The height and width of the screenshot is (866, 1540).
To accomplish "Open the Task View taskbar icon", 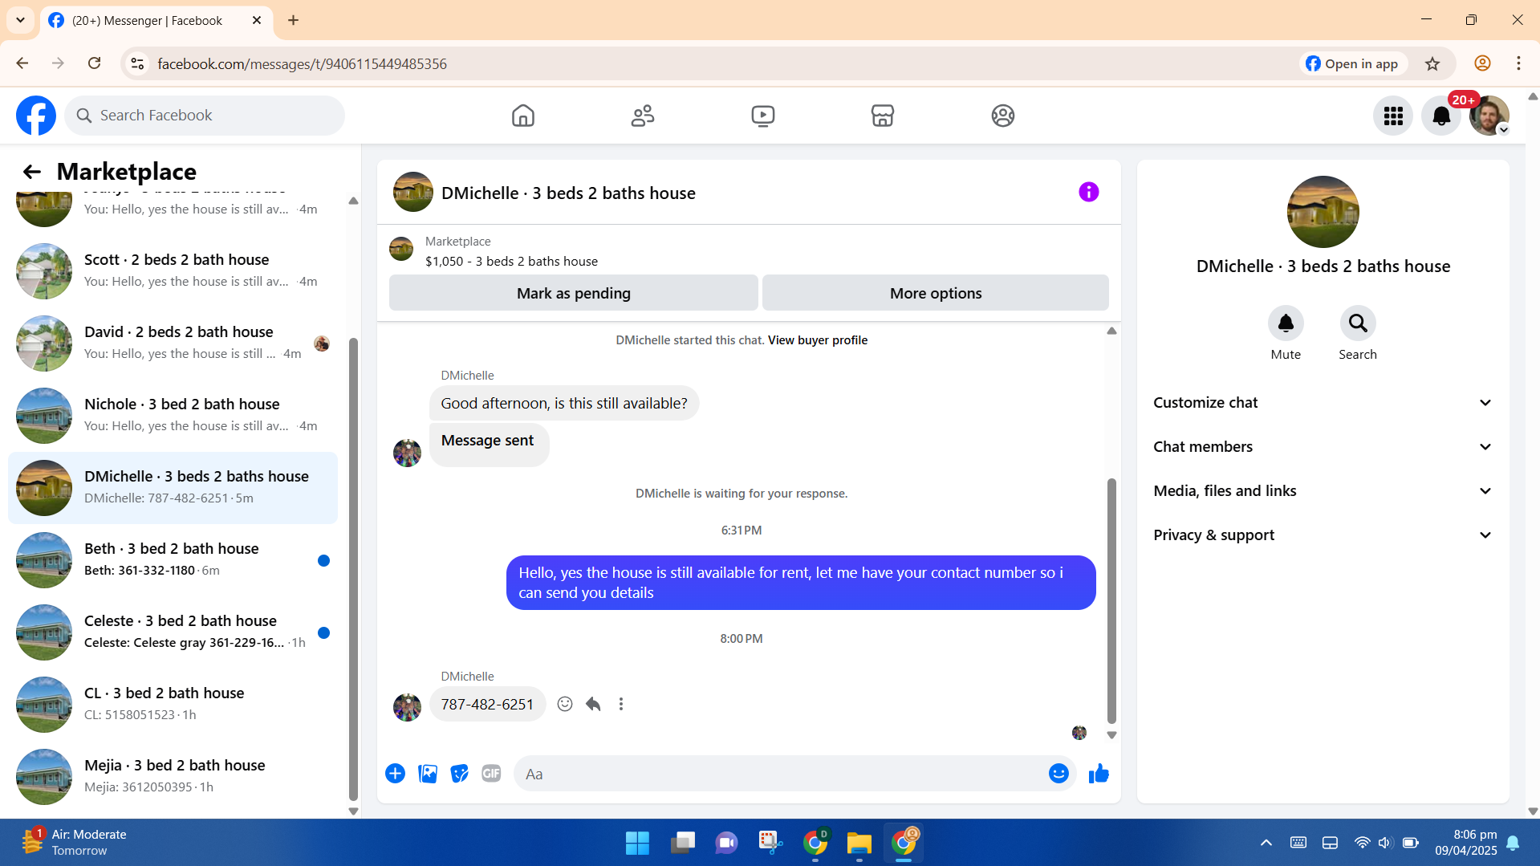I will (x=682, y=843).
